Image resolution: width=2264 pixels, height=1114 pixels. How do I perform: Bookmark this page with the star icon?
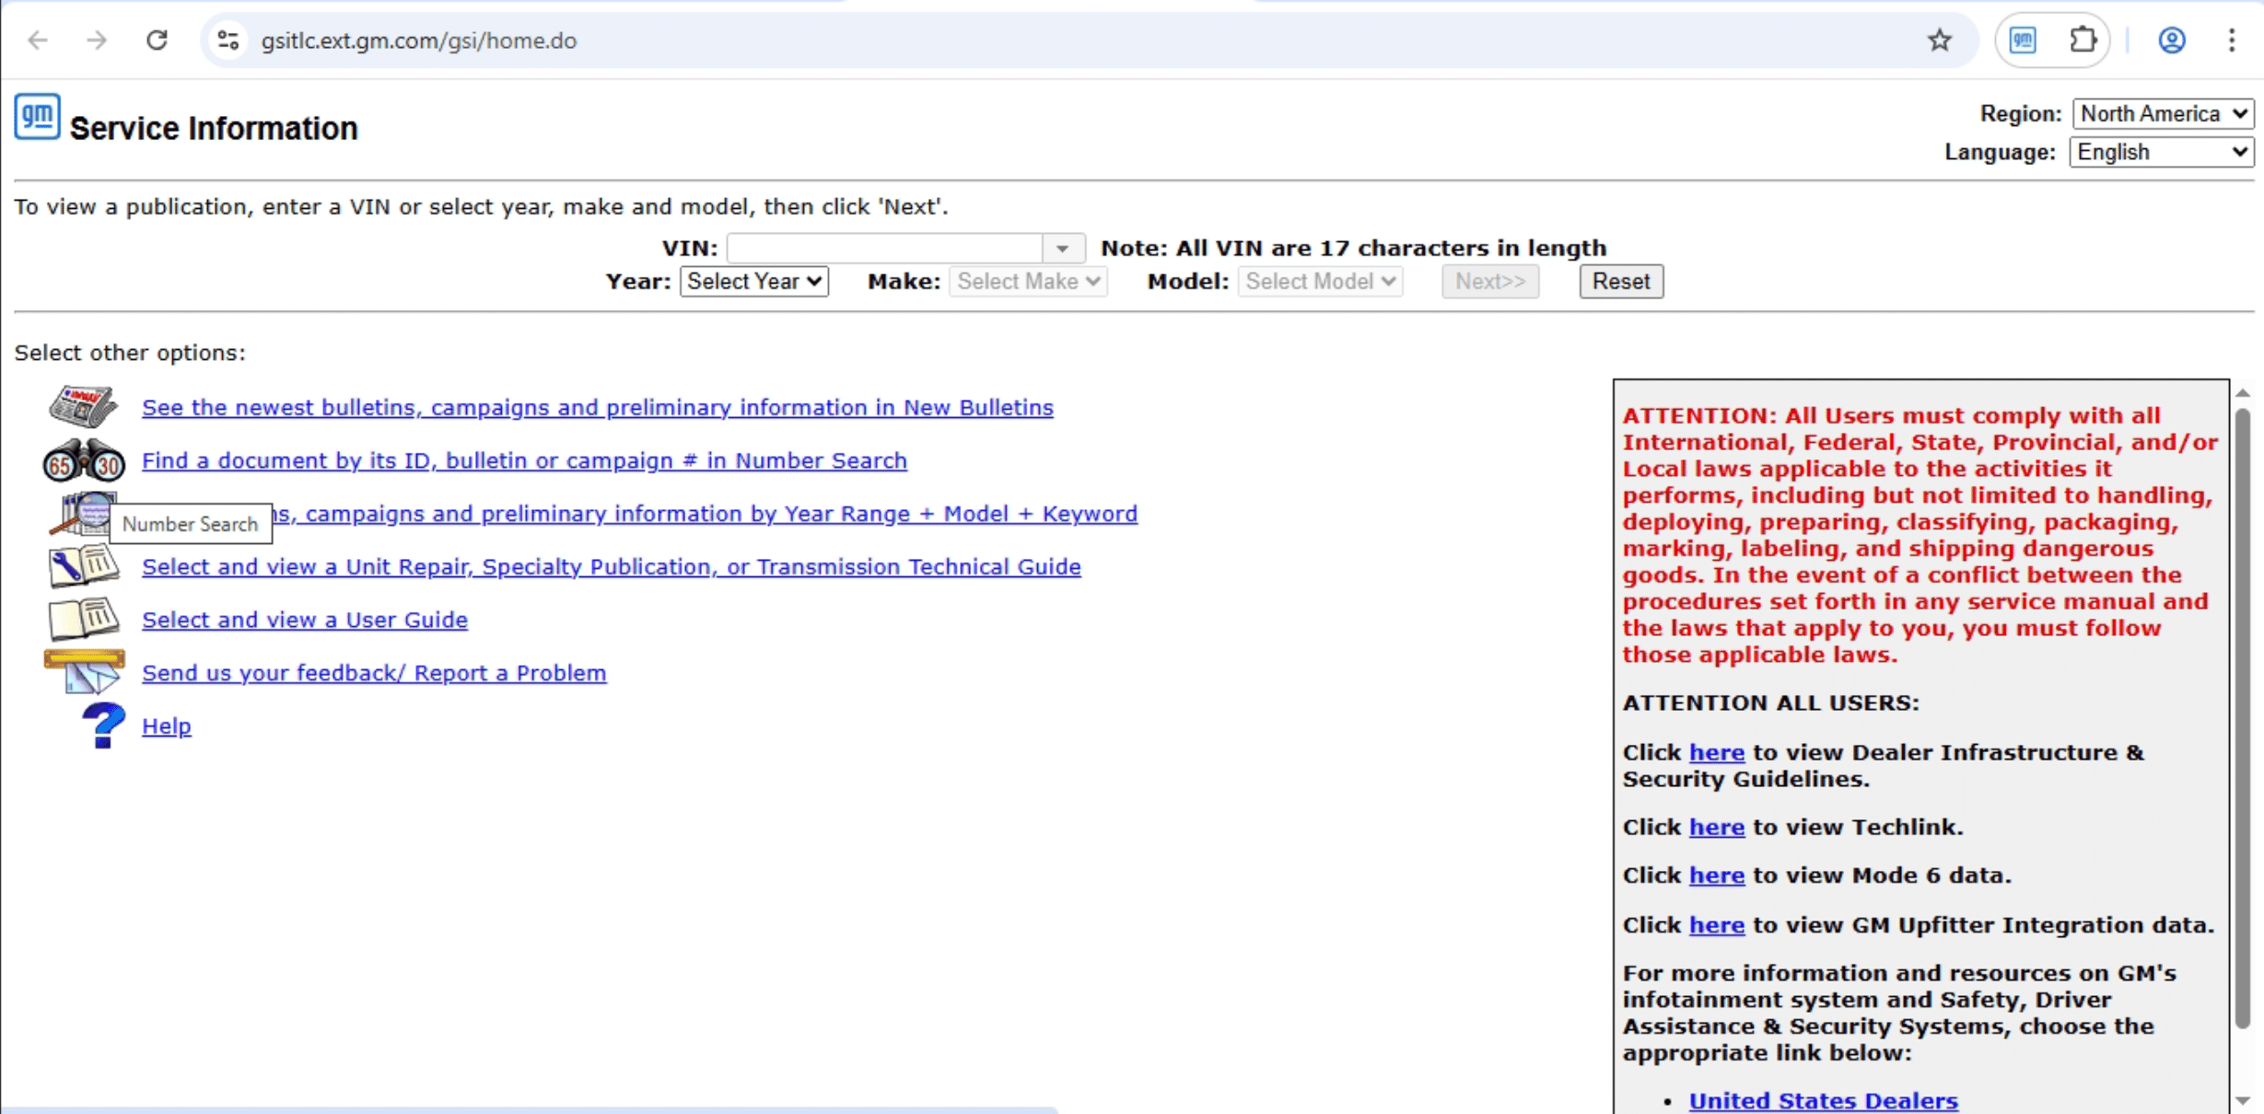click(x=1939, y=41)
